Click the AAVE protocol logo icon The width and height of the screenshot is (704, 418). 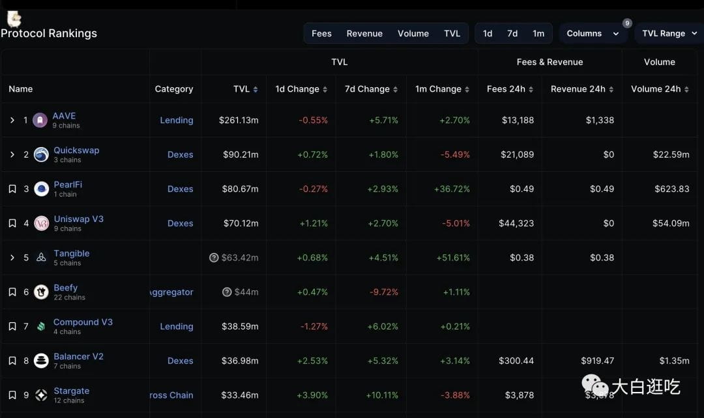tap(40, 120)
